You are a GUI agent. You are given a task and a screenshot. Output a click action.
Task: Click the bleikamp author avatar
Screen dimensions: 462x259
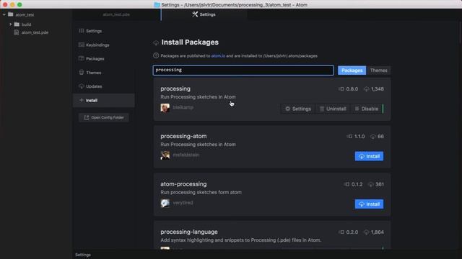165,108
